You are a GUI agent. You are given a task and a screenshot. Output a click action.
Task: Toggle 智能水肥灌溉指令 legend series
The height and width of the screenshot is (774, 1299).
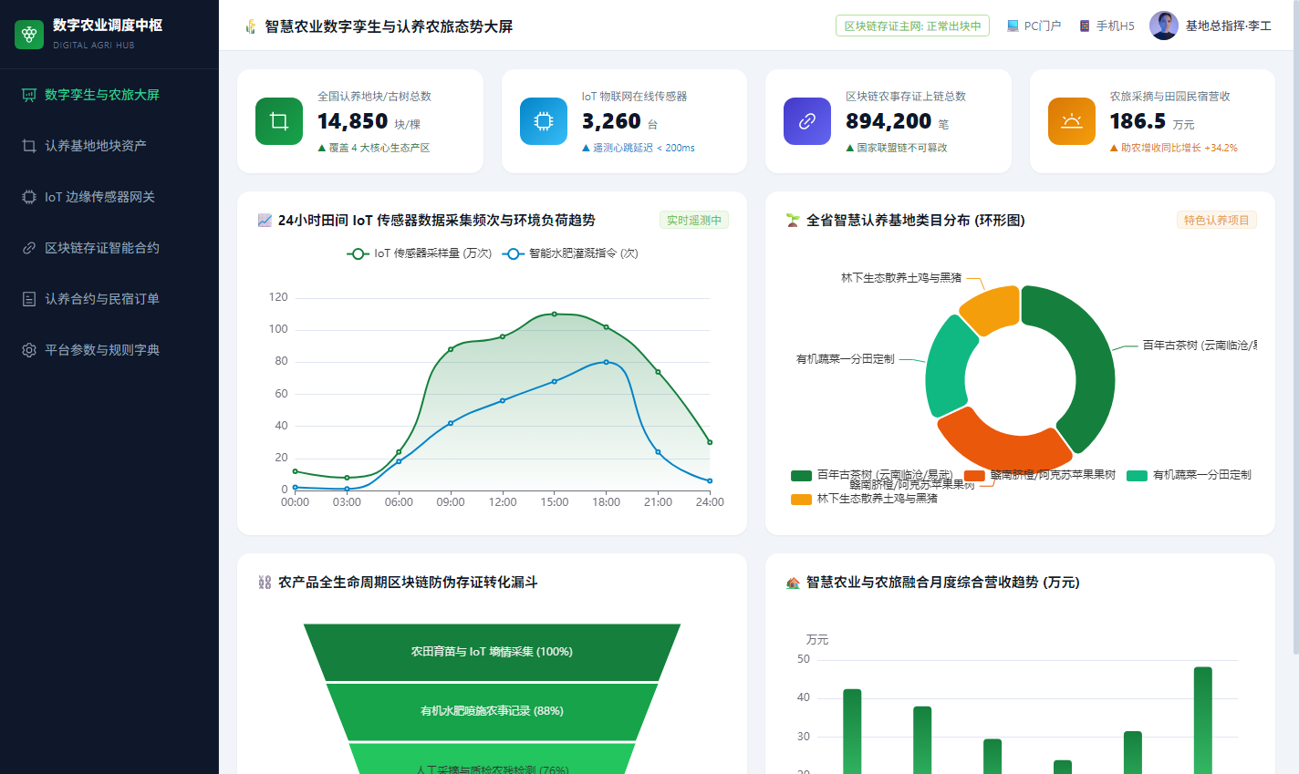570,253
